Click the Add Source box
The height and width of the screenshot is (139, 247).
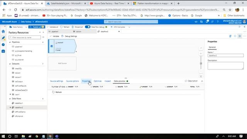point(63,63)
